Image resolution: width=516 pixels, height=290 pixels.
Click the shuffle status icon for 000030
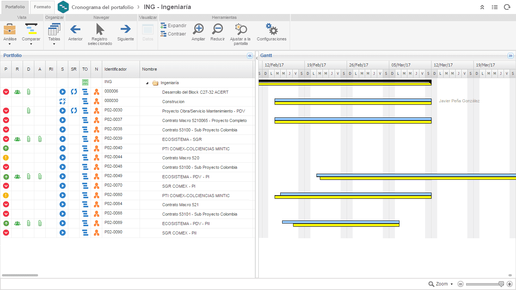click(x=62, y=101)
